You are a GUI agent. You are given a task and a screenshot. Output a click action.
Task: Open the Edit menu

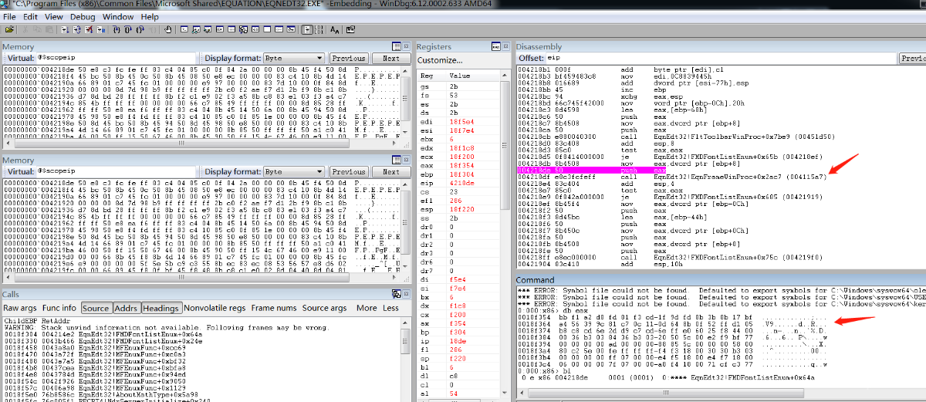tap(30, 16)
